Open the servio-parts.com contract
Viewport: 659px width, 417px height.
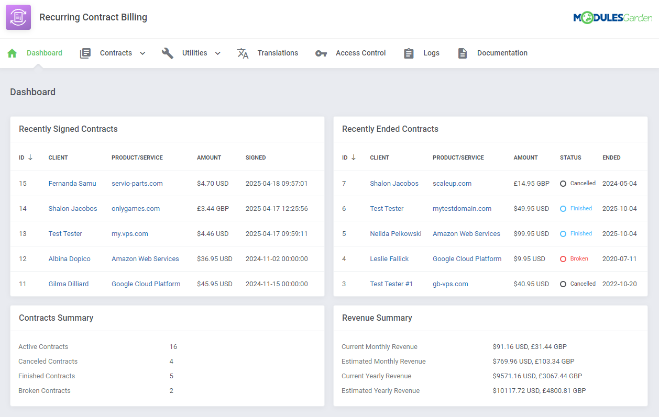coord(137,183)
